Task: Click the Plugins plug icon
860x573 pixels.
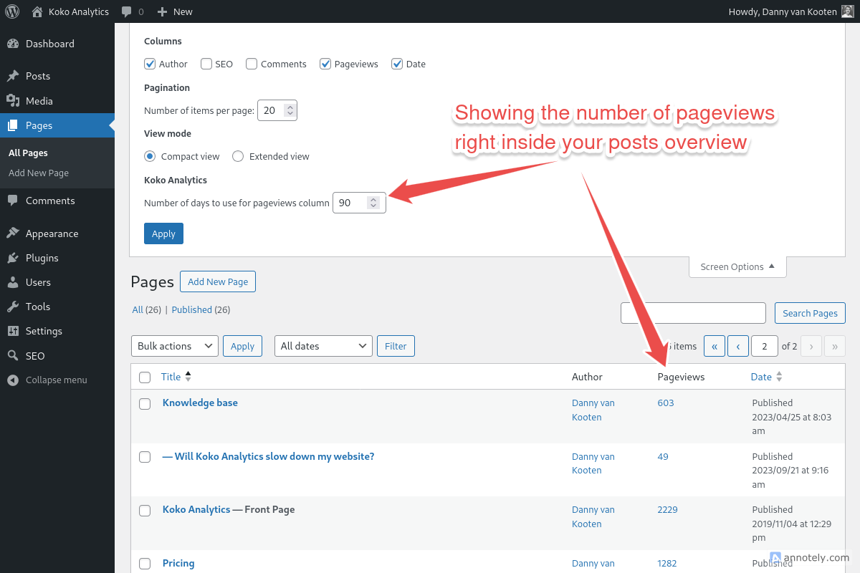Action: [13, 258]
